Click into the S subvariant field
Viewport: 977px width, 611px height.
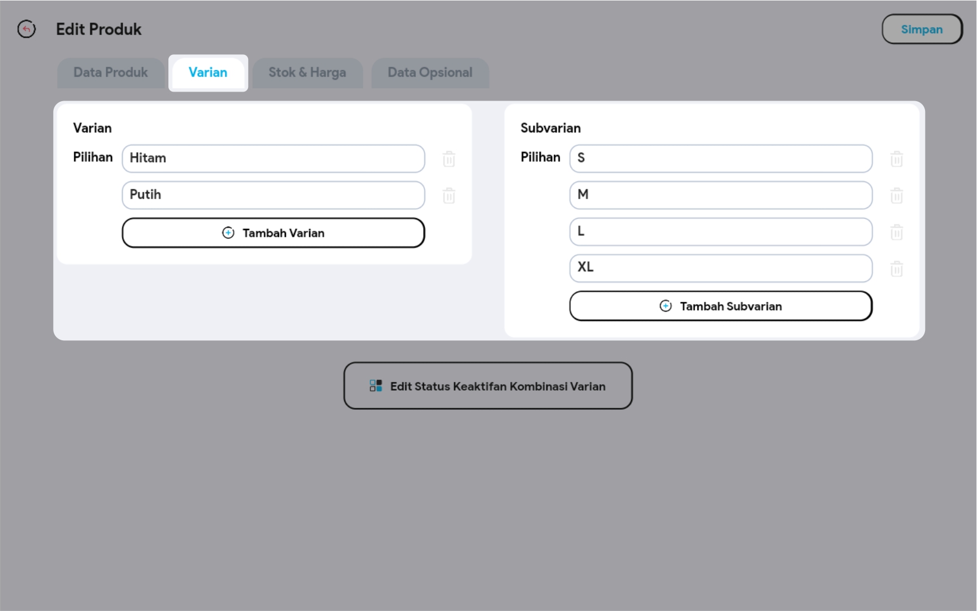(x=720, y=158)
